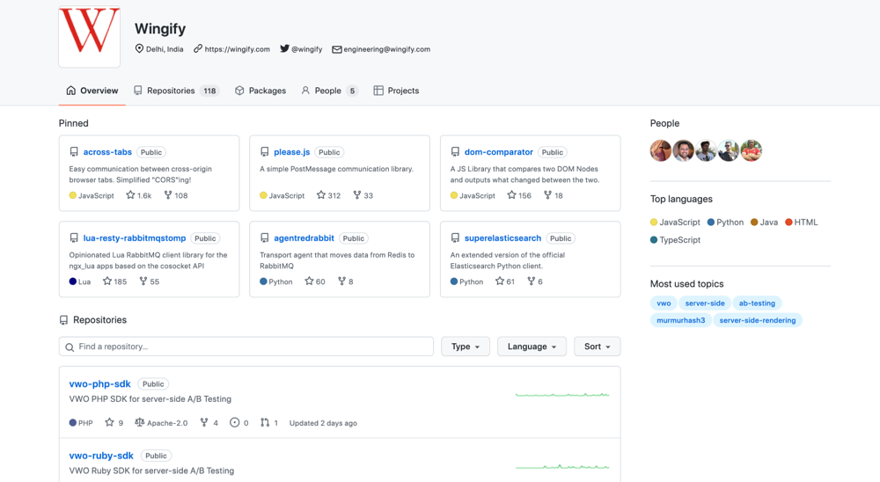880x482 pixels.
Task: Click the last member avatar under People
Action: (751, 150)
